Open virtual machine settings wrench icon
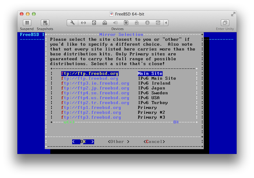254x178 pixels. (x=72, y=23)
